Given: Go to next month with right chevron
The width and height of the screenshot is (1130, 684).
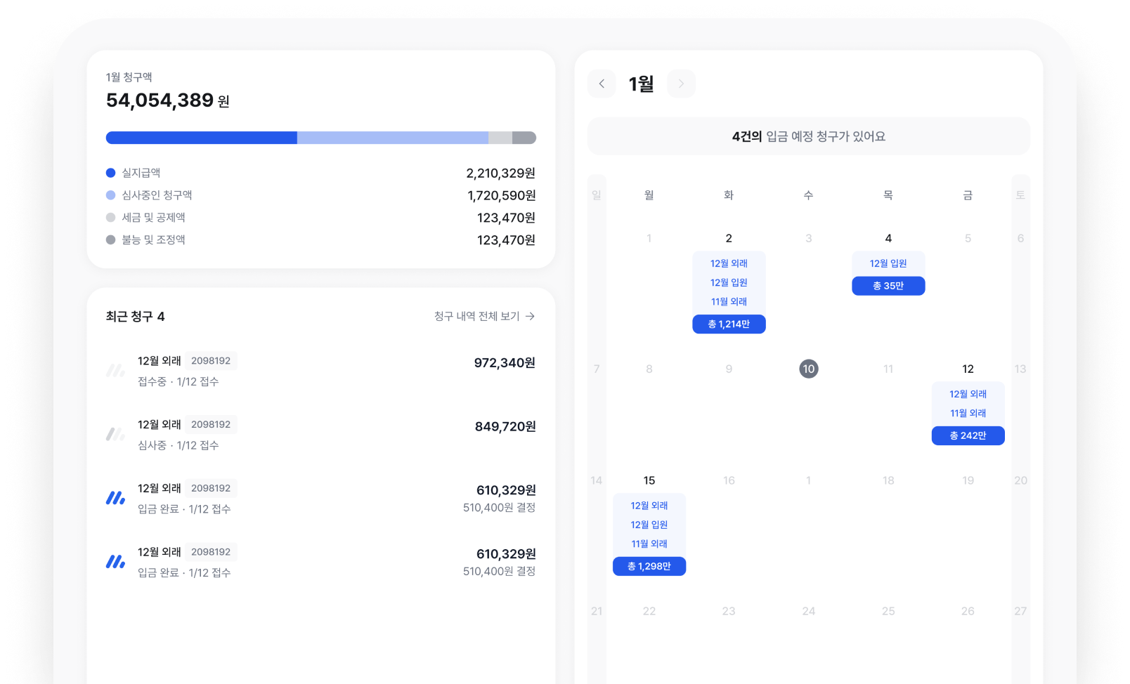Looking at the screenshot, I should point(681,84).
